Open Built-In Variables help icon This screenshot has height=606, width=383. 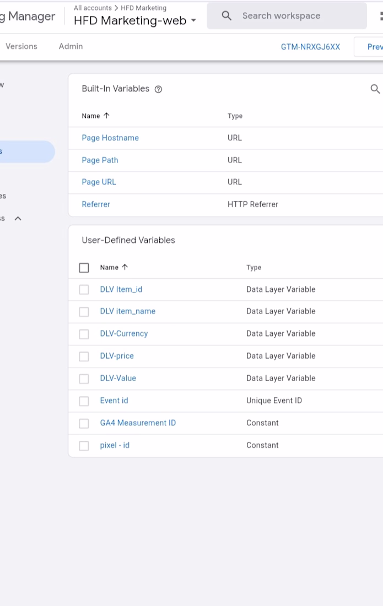point(158,89)
